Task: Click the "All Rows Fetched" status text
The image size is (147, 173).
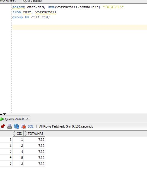Action: [66, 126]
